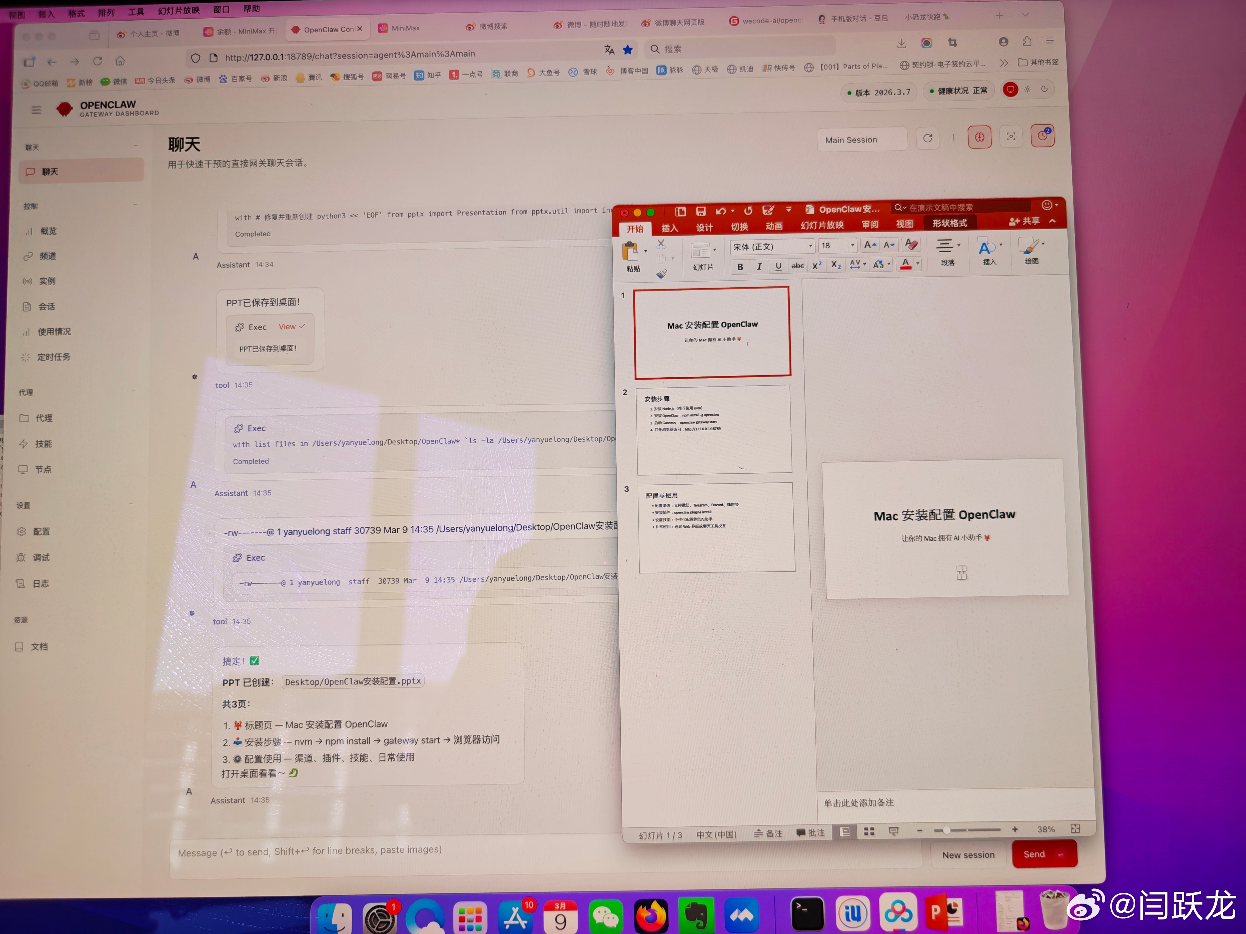The height and width of the screenshot is (934, 1246).
Task: Switch to Slide Sorter view in status bar
Action: tap(868, 832)
